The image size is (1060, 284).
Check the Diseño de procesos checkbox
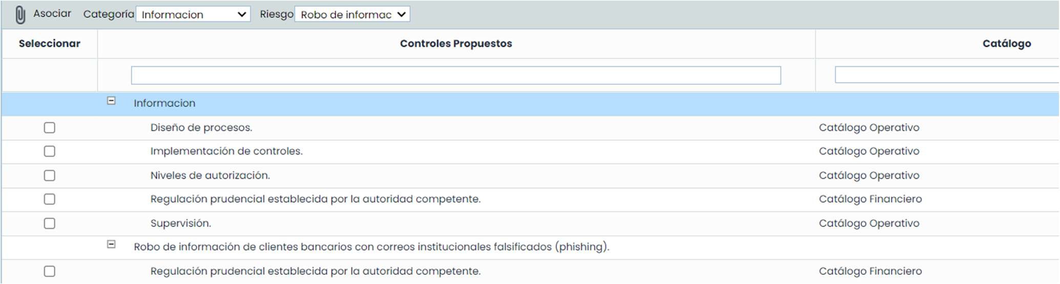coord(50,128)
